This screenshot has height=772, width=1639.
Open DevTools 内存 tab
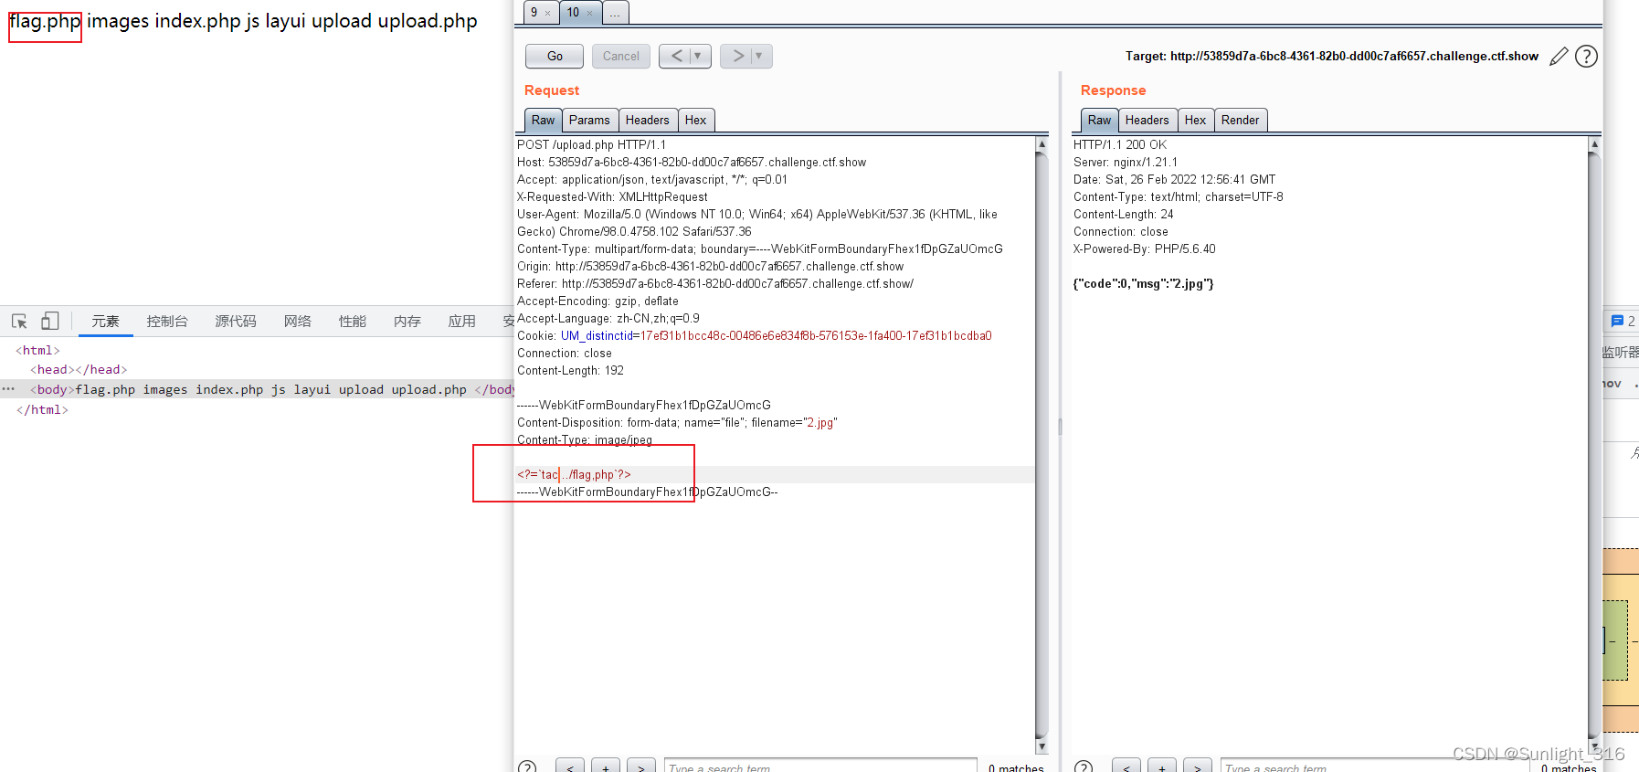(407, 321)
